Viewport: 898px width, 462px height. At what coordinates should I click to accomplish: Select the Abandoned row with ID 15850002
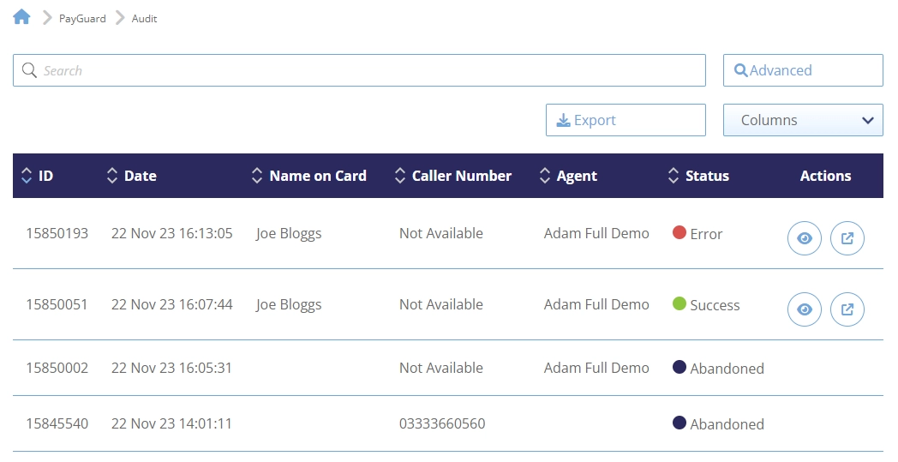point(57,369)
